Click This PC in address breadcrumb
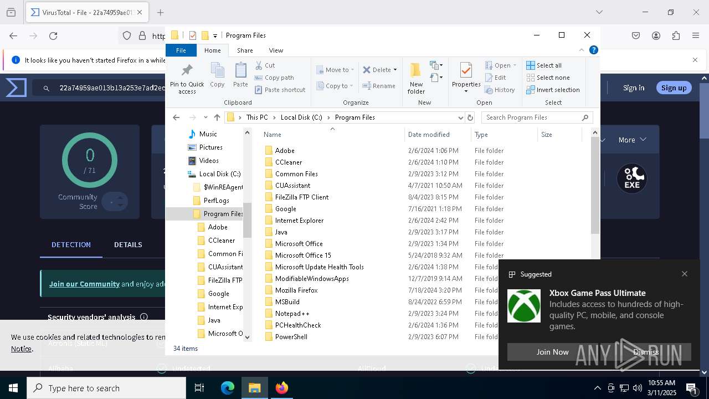 257,117
